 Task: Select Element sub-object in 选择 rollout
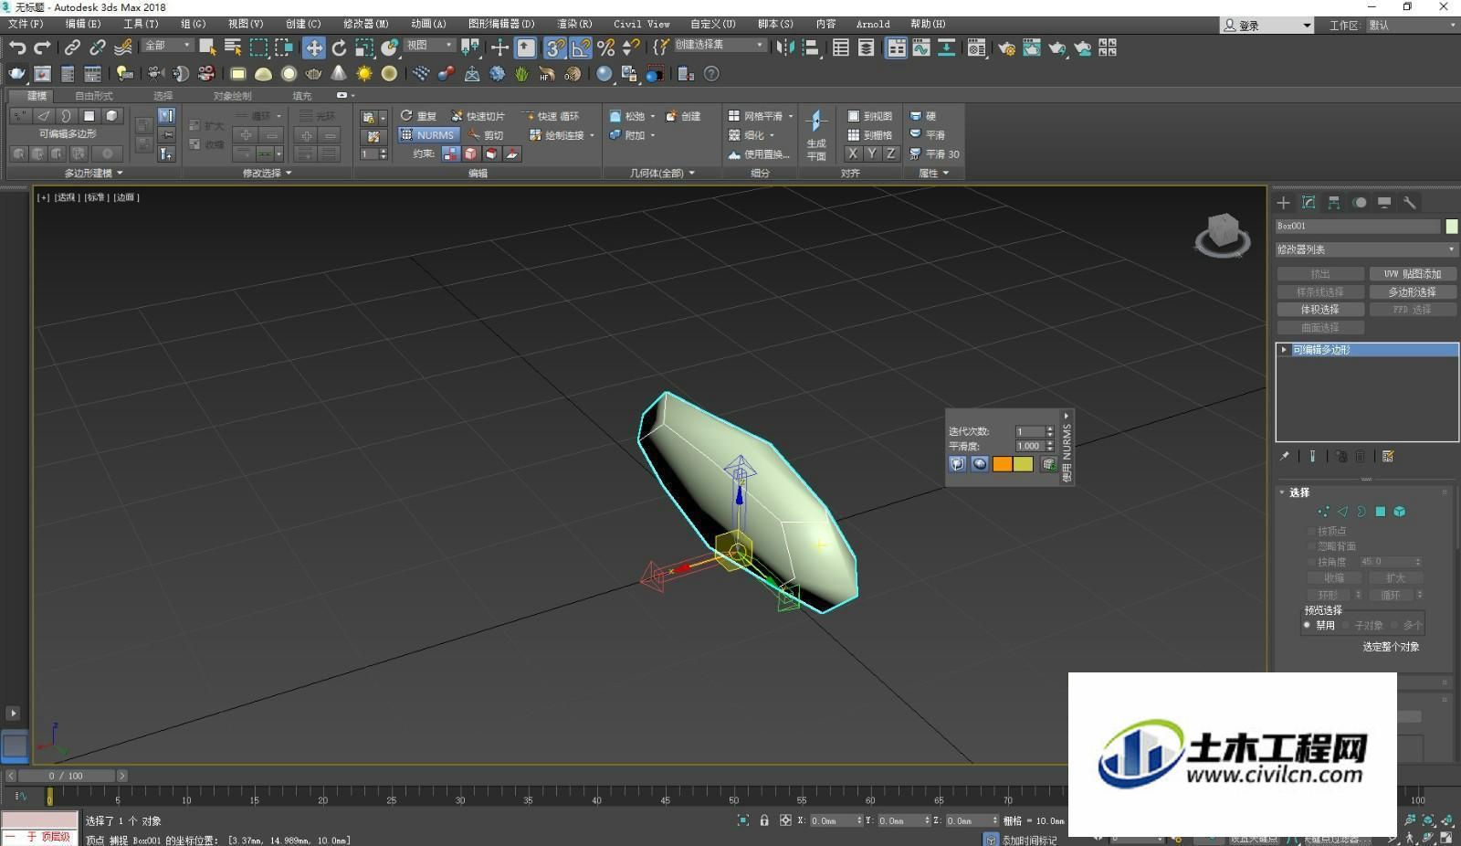1400,512
